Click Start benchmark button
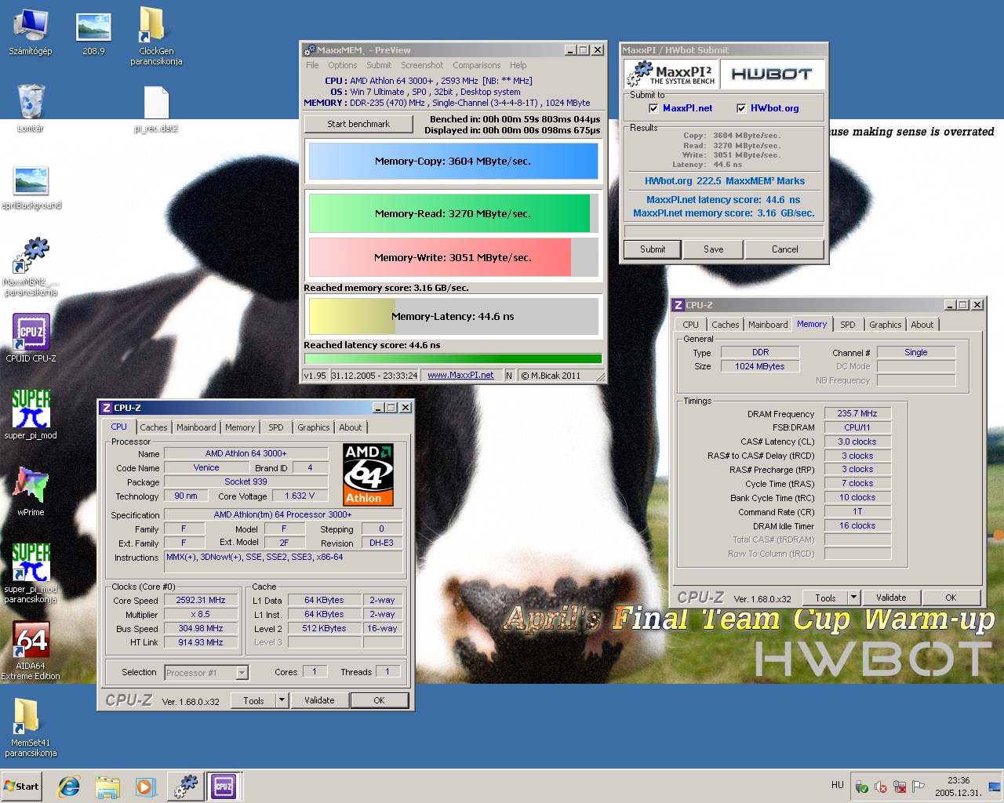 tap(358, 124)
